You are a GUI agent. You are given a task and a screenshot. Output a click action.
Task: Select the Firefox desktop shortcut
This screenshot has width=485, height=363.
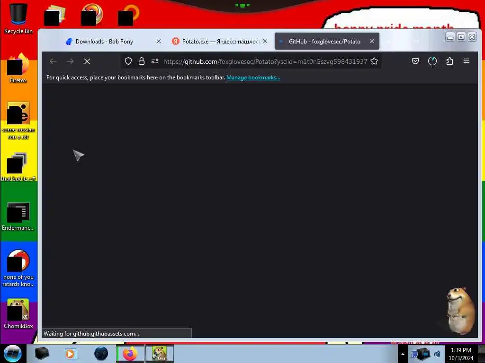[18, 68]
